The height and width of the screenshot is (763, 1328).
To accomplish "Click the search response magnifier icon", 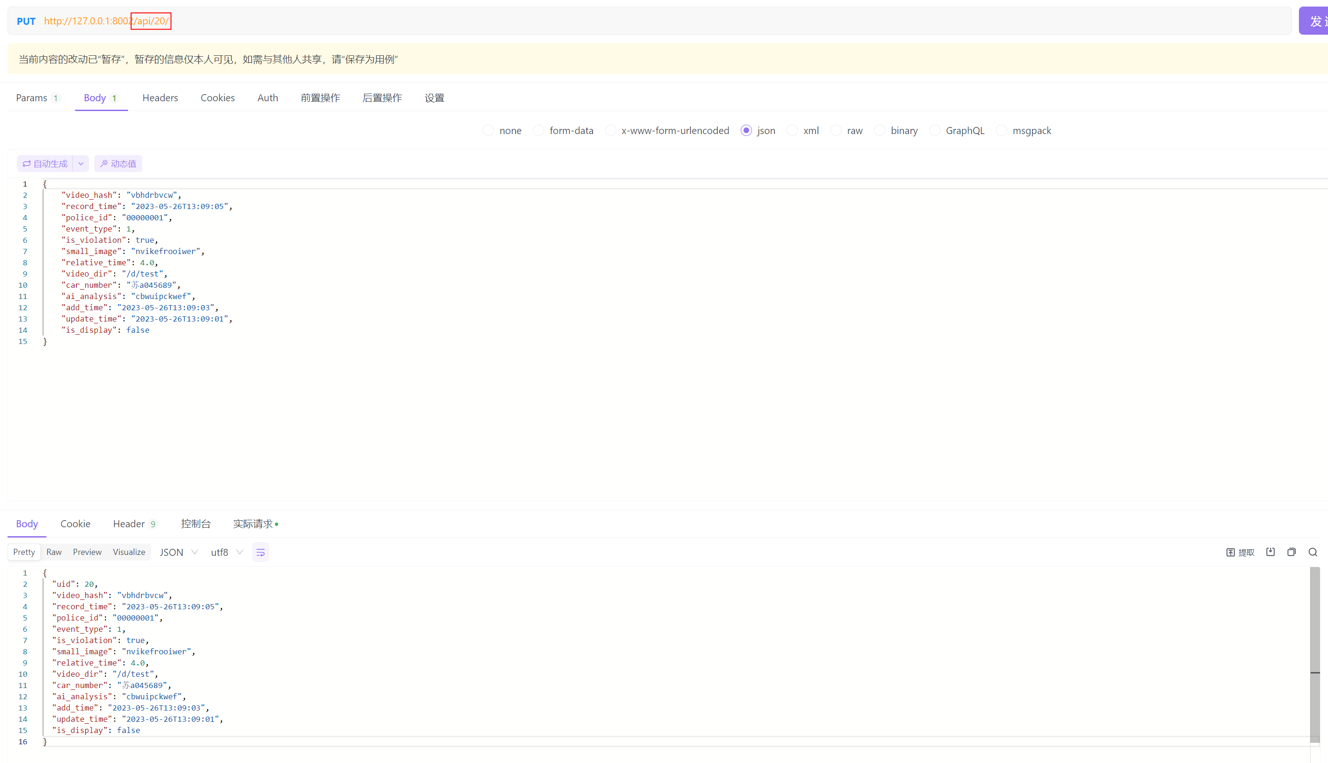I will pos(1313,552).
